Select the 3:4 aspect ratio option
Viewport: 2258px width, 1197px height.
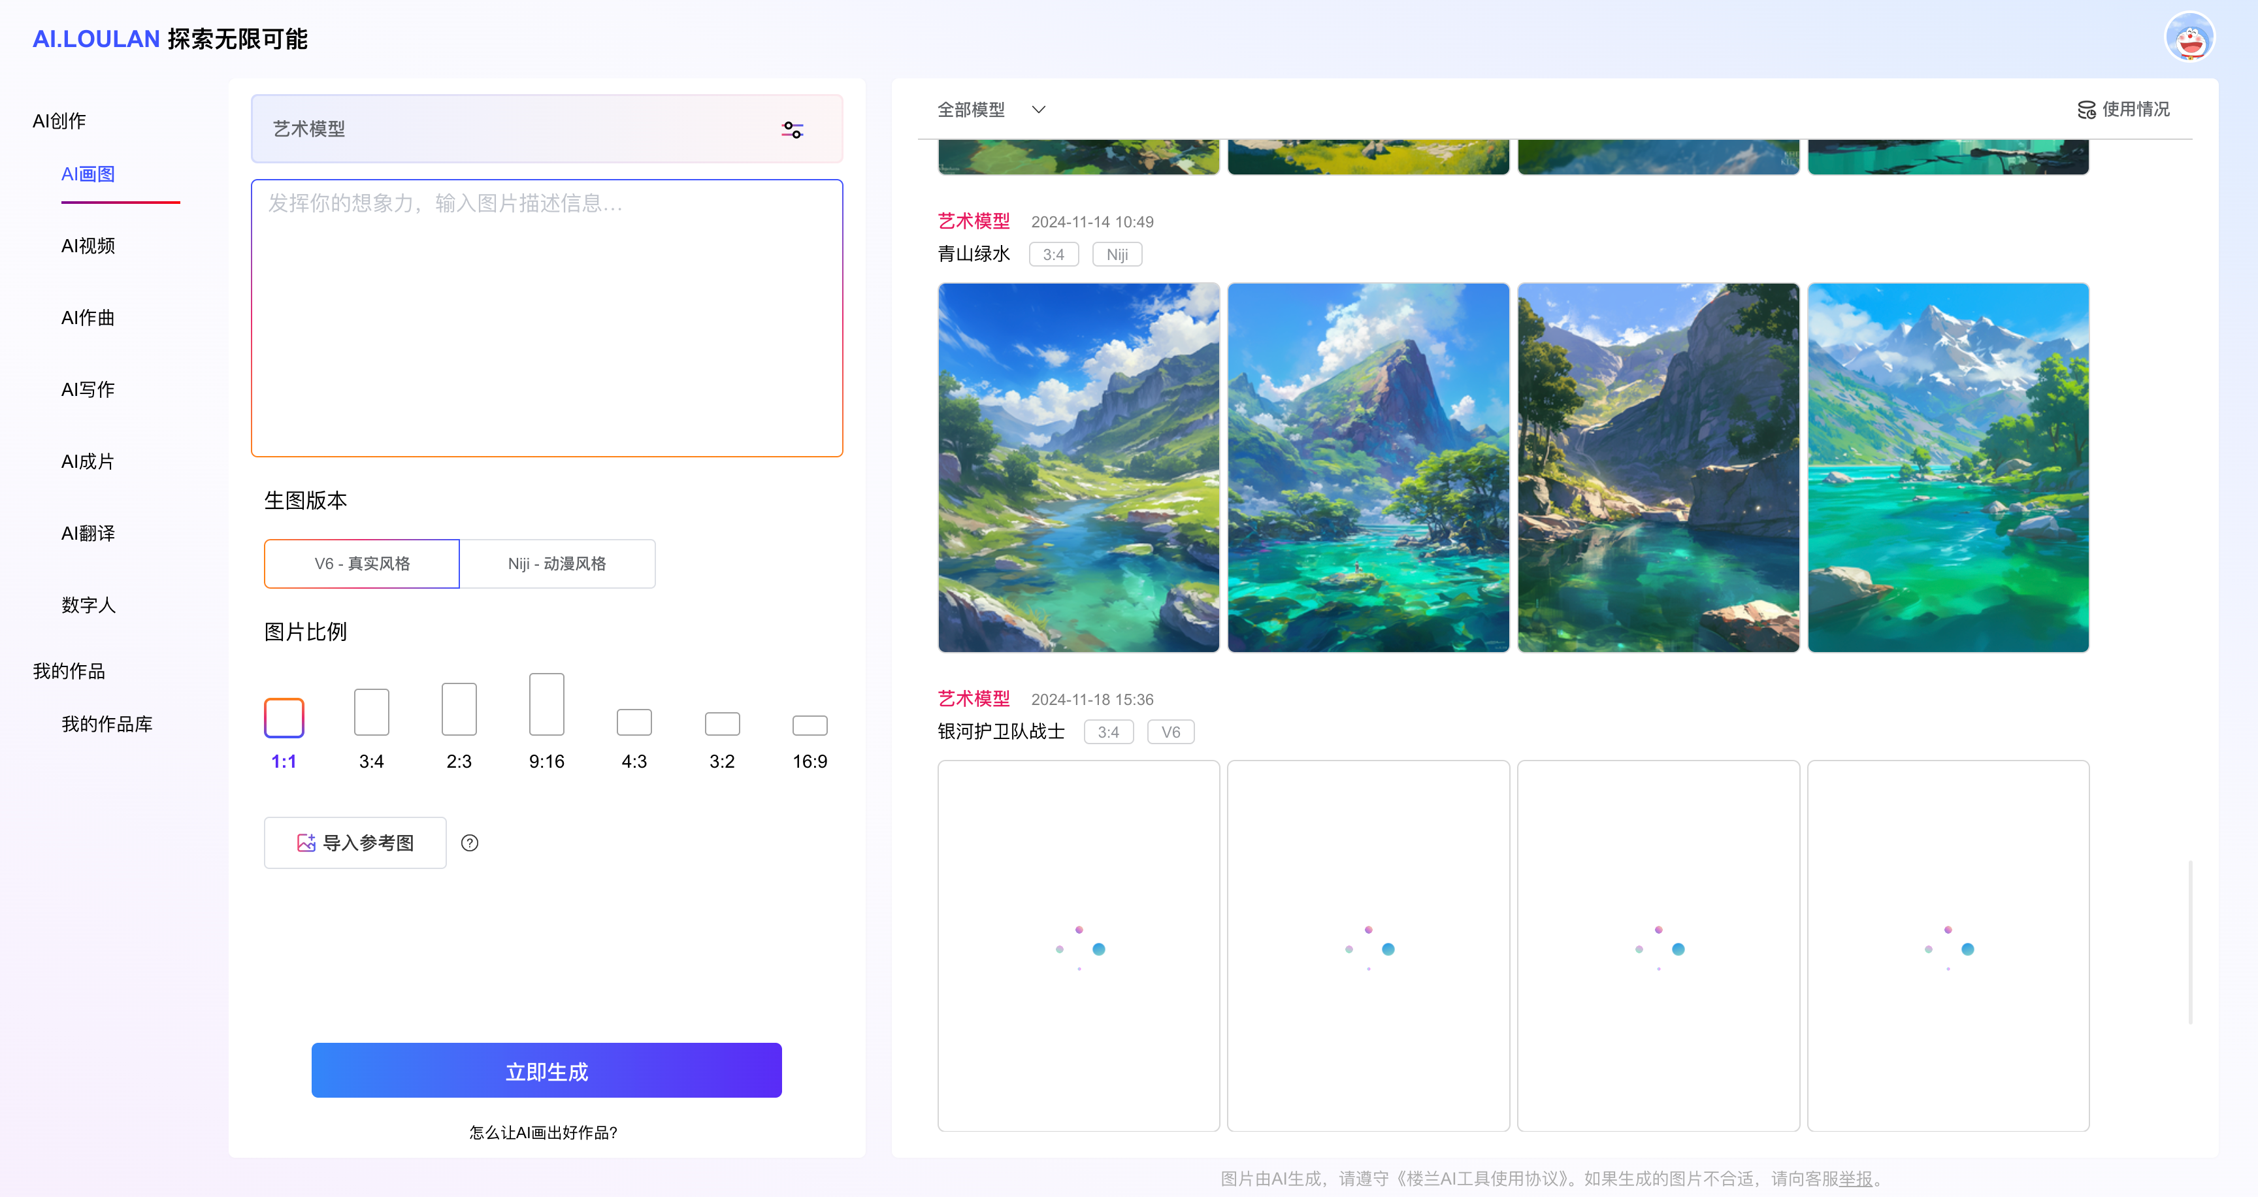(372, 712)
